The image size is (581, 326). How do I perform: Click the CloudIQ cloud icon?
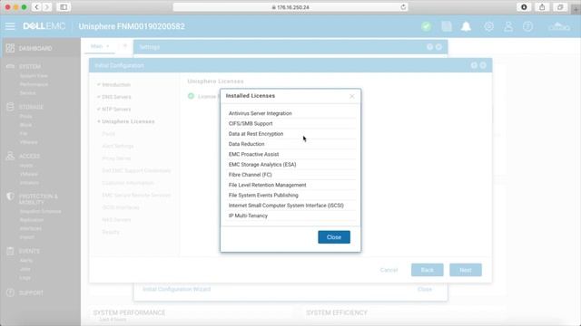point(559,26)
